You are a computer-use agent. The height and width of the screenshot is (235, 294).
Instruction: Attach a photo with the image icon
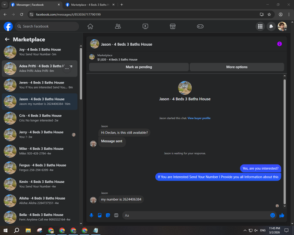99,216
